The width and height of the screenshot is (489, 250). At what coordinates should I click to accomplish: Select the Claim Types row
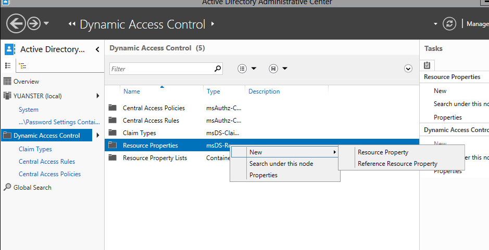262,133
